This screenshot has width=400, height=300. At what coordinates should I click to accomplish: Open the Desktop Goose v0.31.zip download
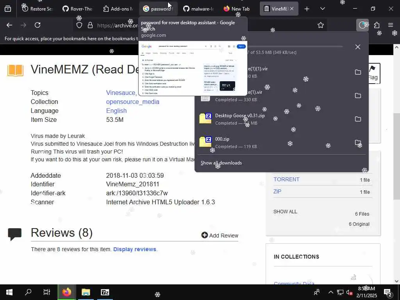point(273,119)
